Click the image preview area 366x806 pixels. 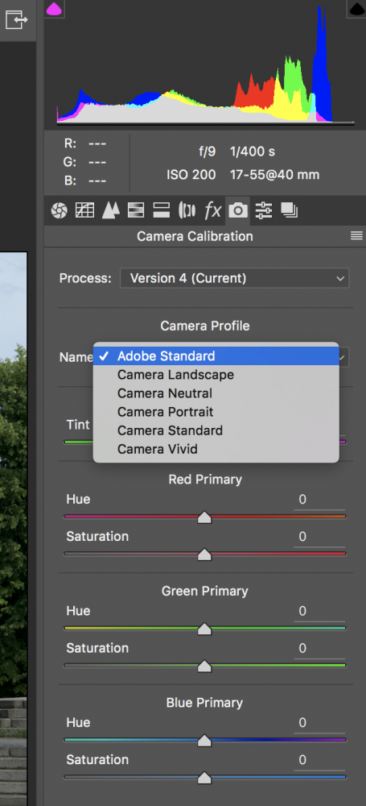click(14, 529)
